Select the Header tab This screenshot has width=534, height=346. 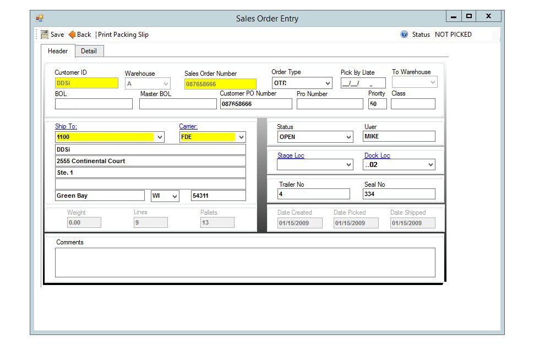pyautogui.click(x=58, y=51)
